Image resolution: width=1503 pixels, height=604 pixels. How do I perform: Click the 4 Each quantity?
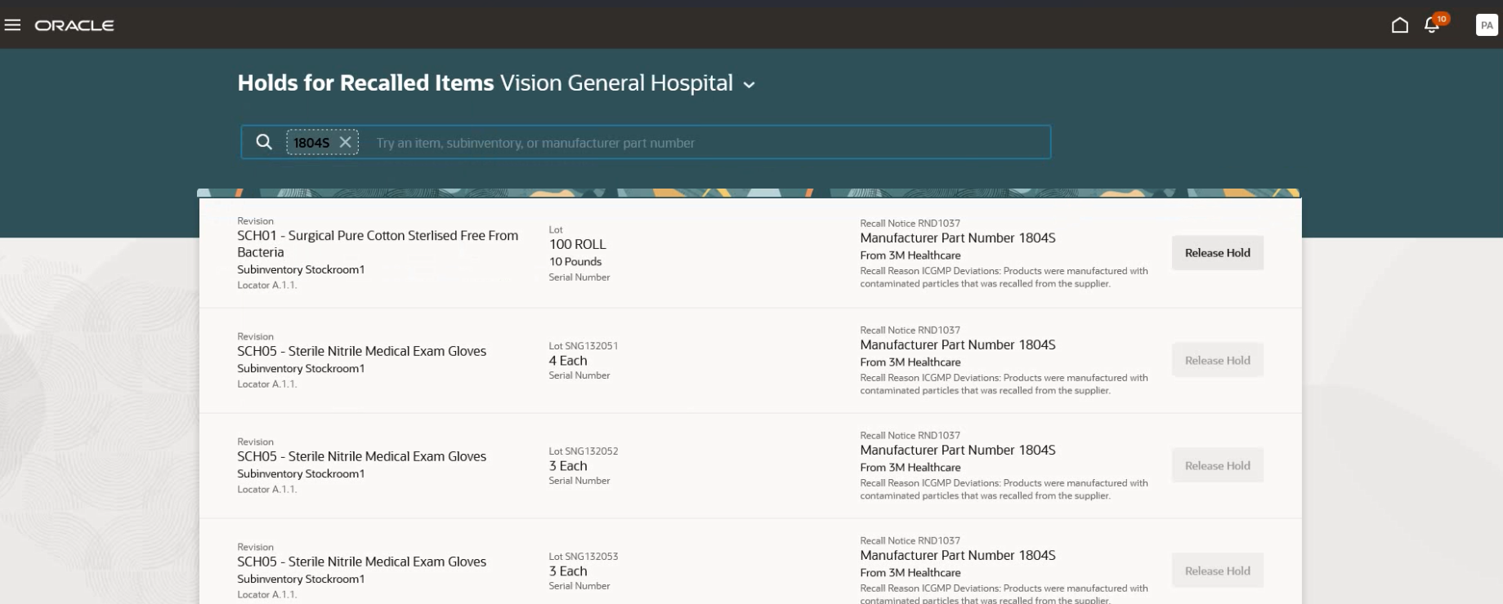[x=568, y=361]
